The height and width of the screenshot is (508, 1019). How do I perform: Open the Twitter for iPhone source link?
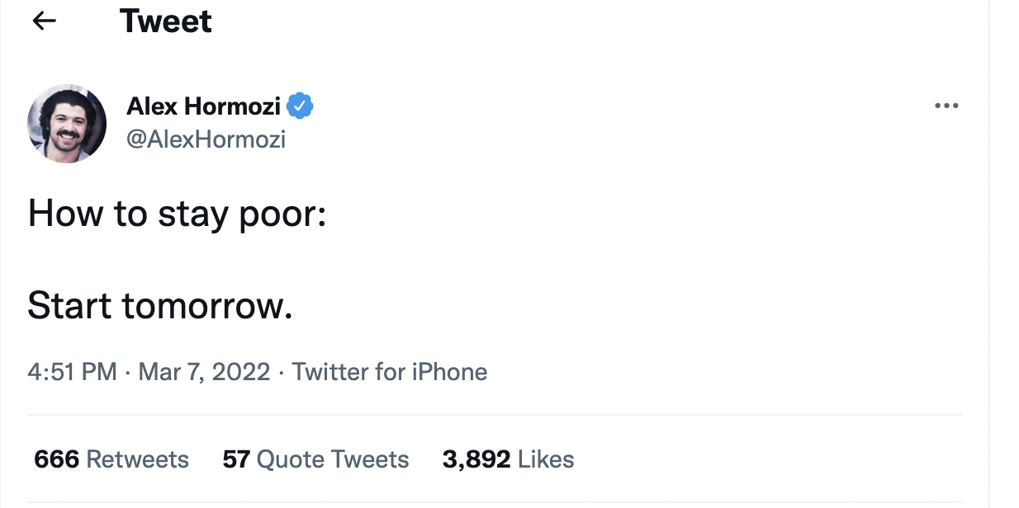[x=390, y=372]
